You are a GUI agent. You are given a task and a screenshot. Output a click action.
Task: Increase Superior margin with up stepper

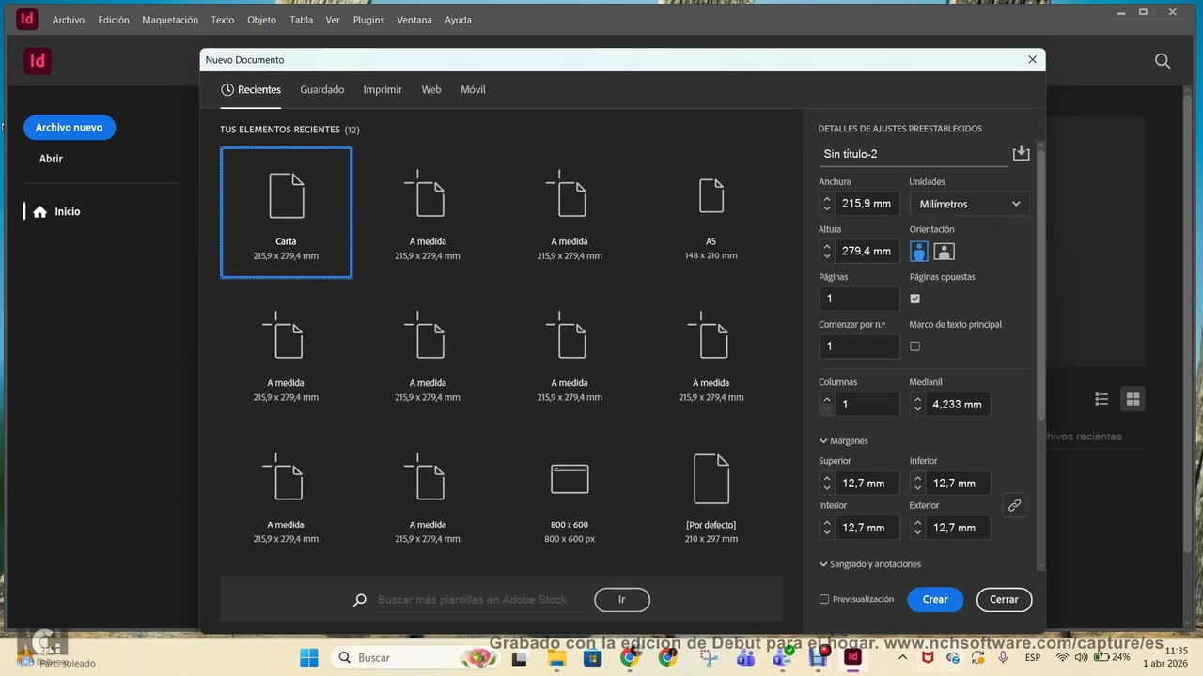(x=827, y=478)
